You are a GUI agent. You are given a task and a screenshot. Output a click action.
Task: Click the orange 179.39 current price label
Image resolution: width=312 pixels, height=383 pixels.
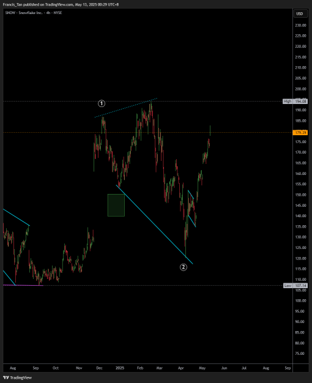click(x=300, y=133)
